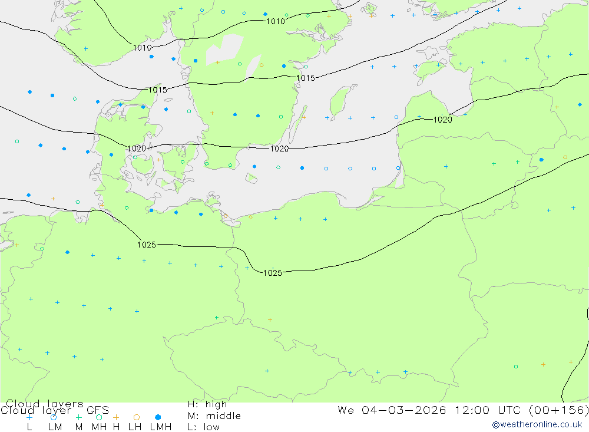Click the 1015 isobar label north of Denmark
Viewport: 589px width, 432px height.
coord(158,90)
